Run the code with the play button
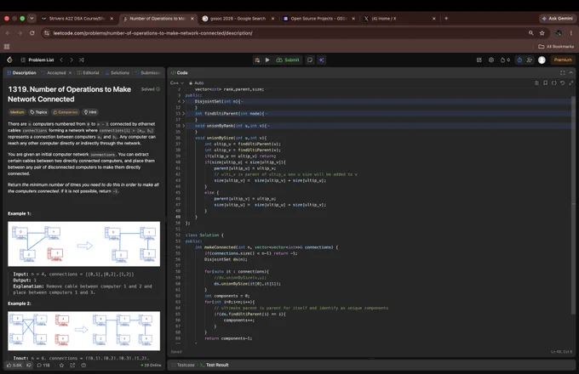This screenshot has width=579, height=374. tap(267, 59)
